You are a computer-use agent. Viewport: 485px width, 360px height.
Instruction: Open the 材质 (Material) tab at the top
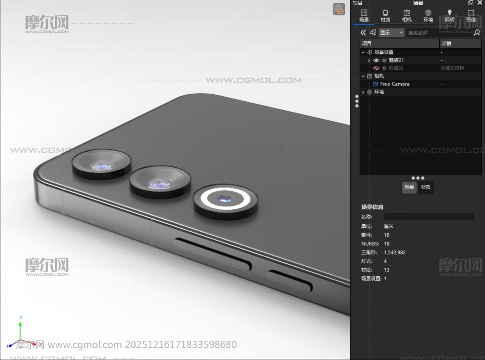pyautogui.click(x=385, y=16)
